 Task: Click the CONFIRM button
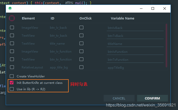click(152, 98)
